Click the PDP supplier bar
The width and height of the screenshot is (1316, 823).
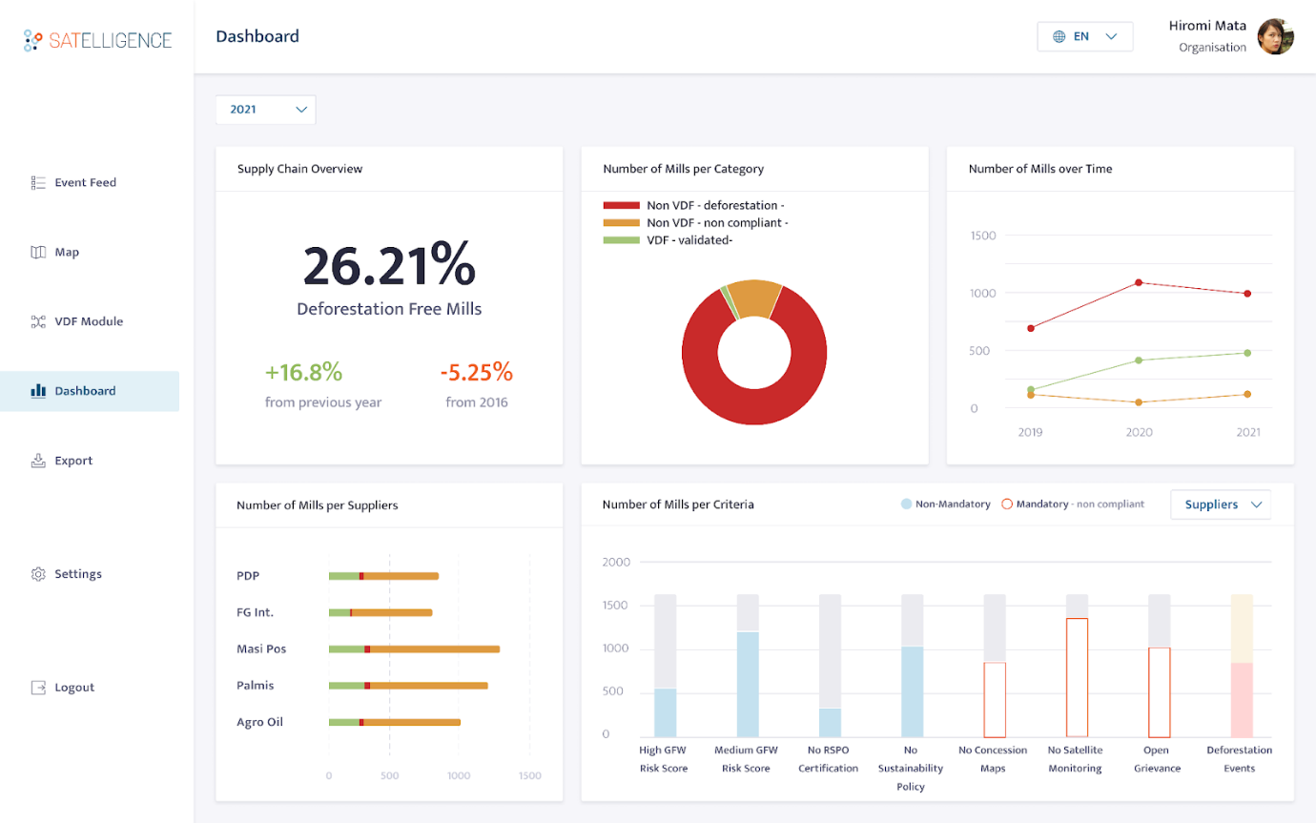click(383, 576)
